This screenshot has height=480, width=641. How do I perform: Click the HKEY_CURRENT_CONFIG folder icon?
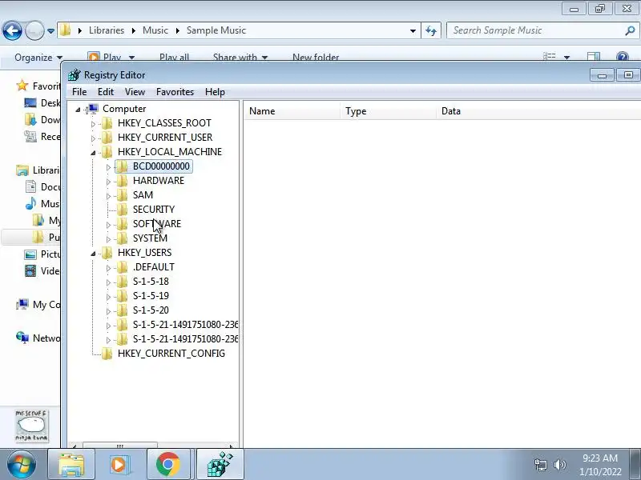(107, 354)
